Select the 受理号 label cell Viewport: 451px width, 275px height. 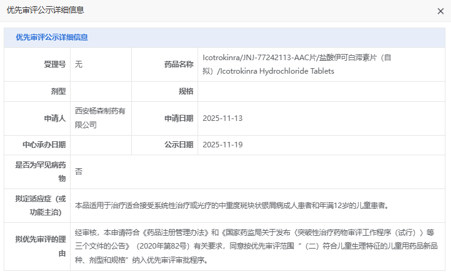click(37, 64)
